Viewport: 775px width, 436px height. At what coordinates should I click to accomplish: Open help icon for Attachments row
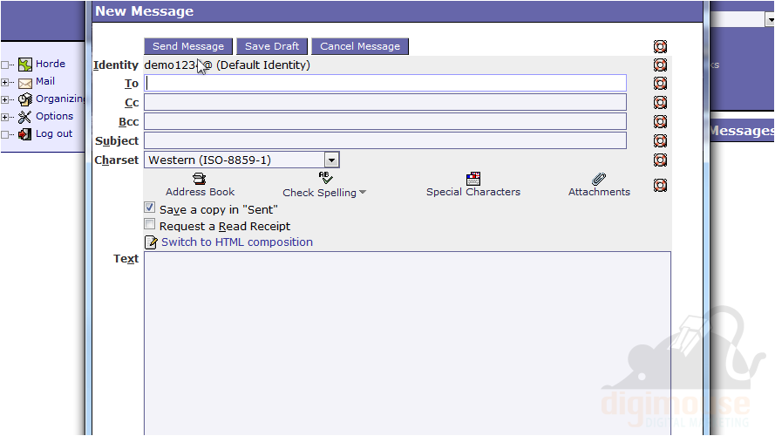[660, 186]
